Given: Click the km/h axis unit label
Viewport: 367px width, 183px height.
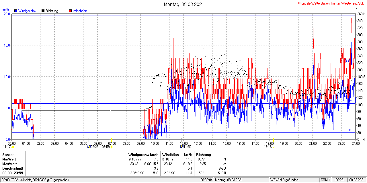Looking at the screenshot, I should coord(5,9).
